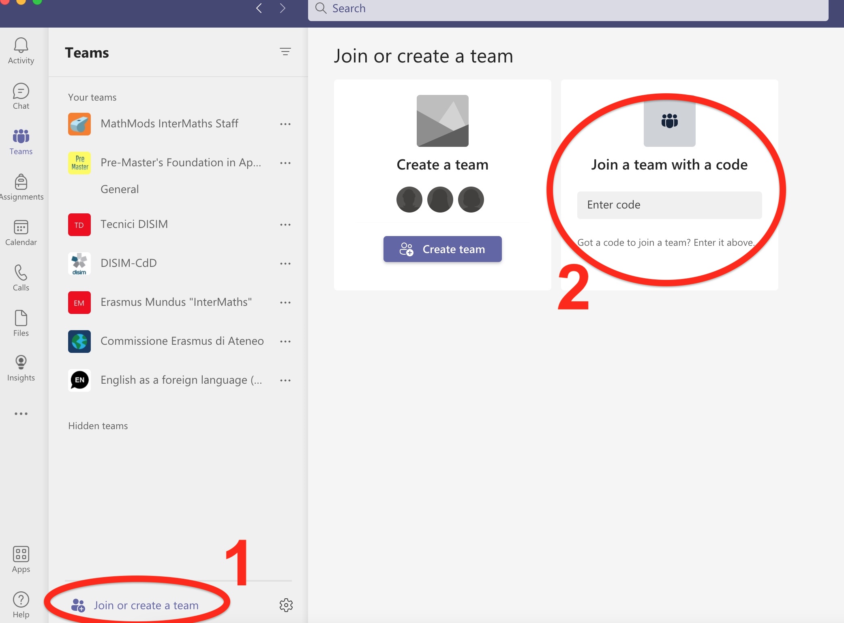The image size is (844, 623).
Task: Open more options for English as a foreign language
Action: (285, 380)
